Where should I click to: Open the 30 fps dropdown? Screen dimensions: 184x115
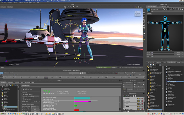(x=128, y=73)
